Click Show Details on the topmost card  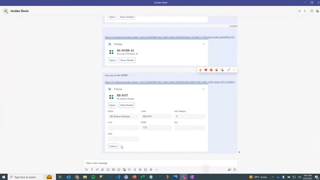127,17
